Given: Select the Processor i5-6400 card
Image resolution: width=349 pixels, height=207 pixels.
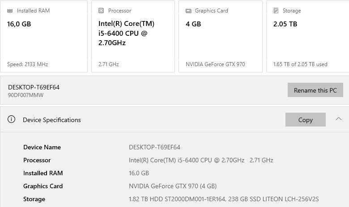Looking at the screenshot, I should click(x=133, y=36).
